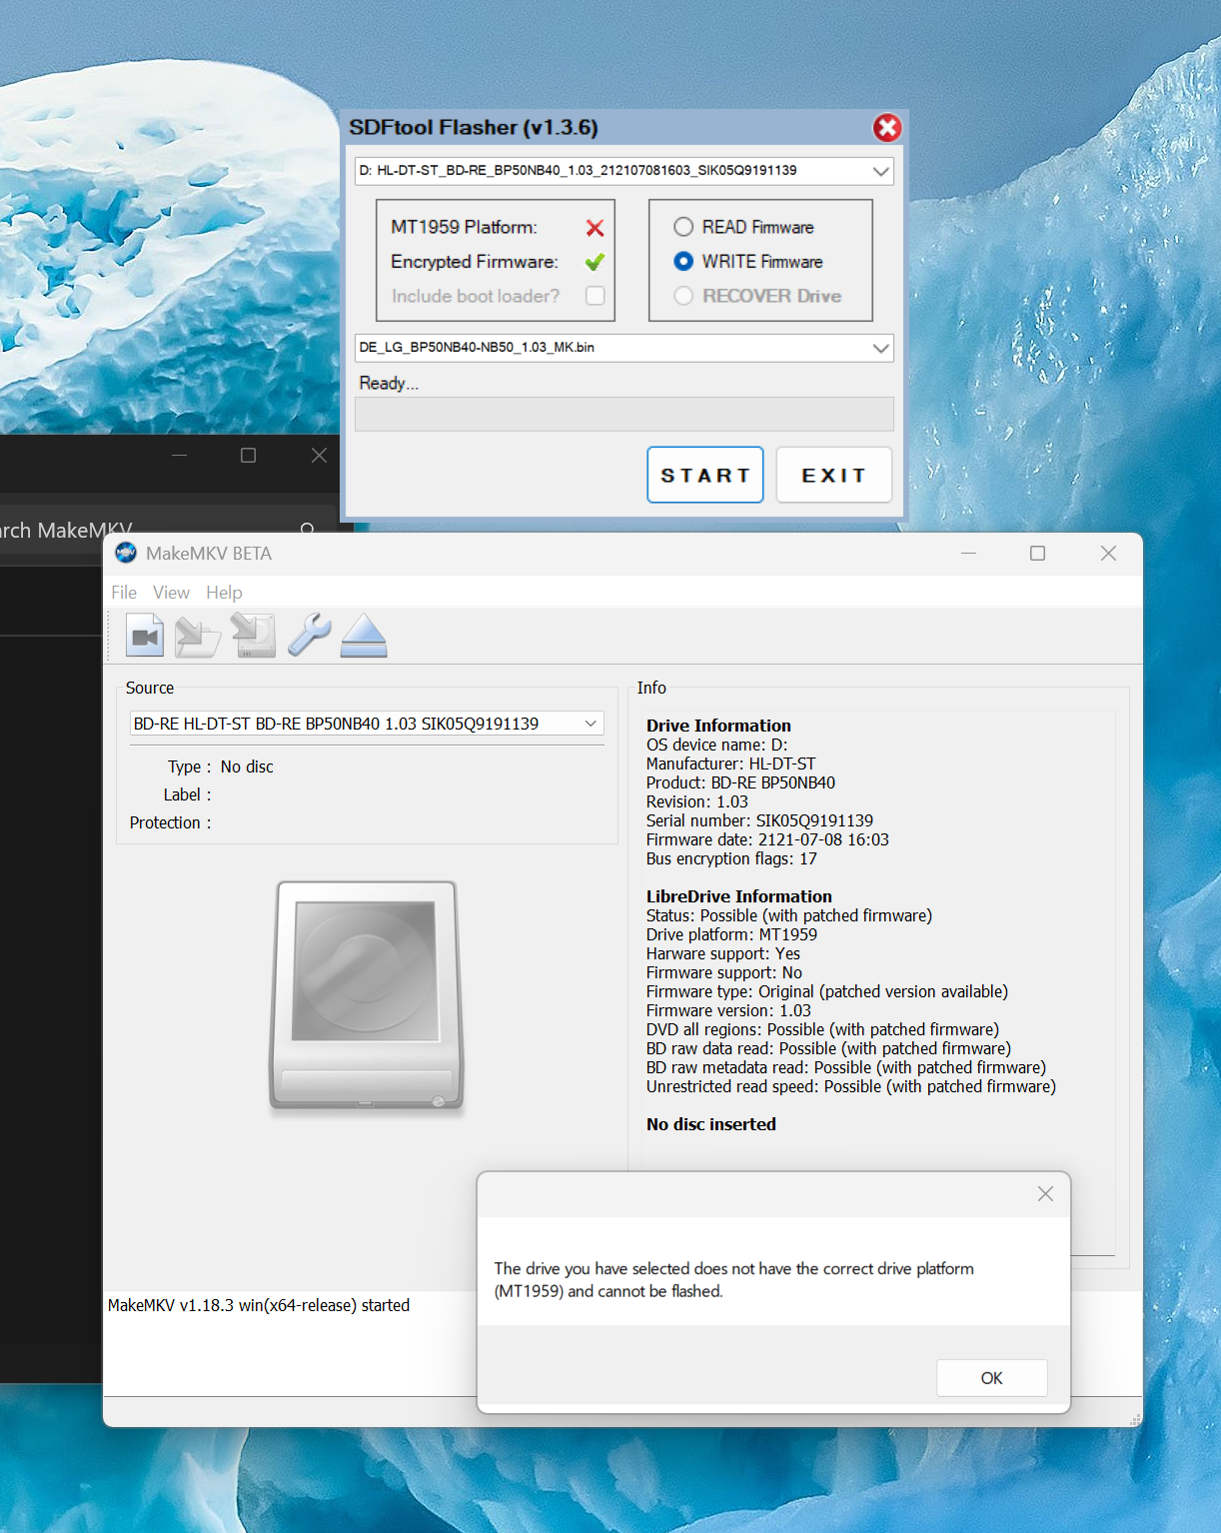Open the Help menu in MakeMKV
The image size is (1221, 1533).
224,592
